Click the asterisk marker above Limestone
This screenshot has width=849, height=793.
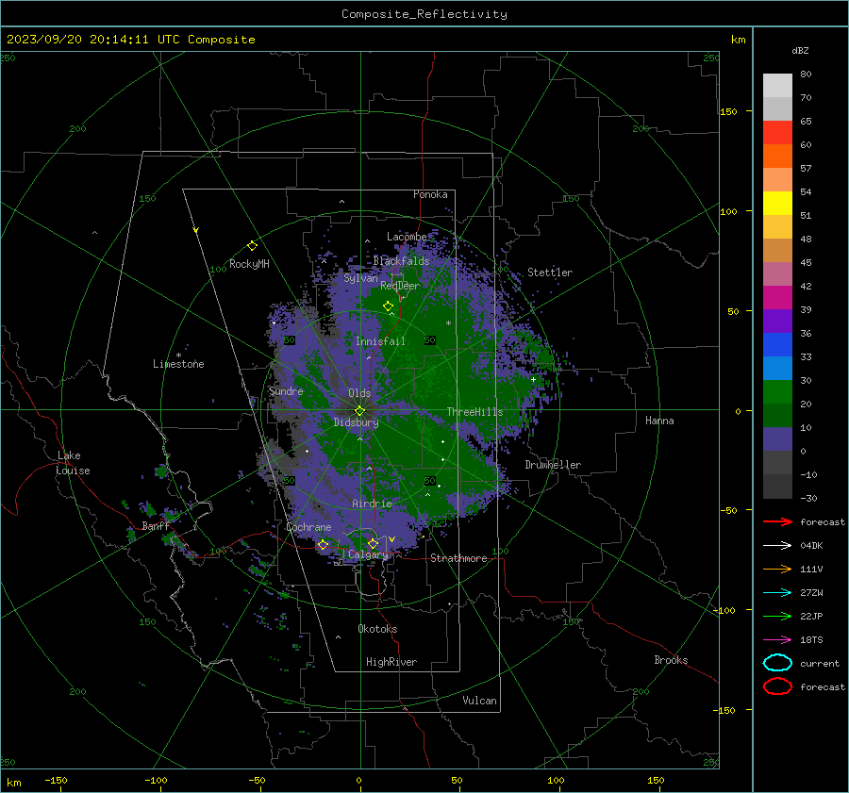click(x=178, y=355)
